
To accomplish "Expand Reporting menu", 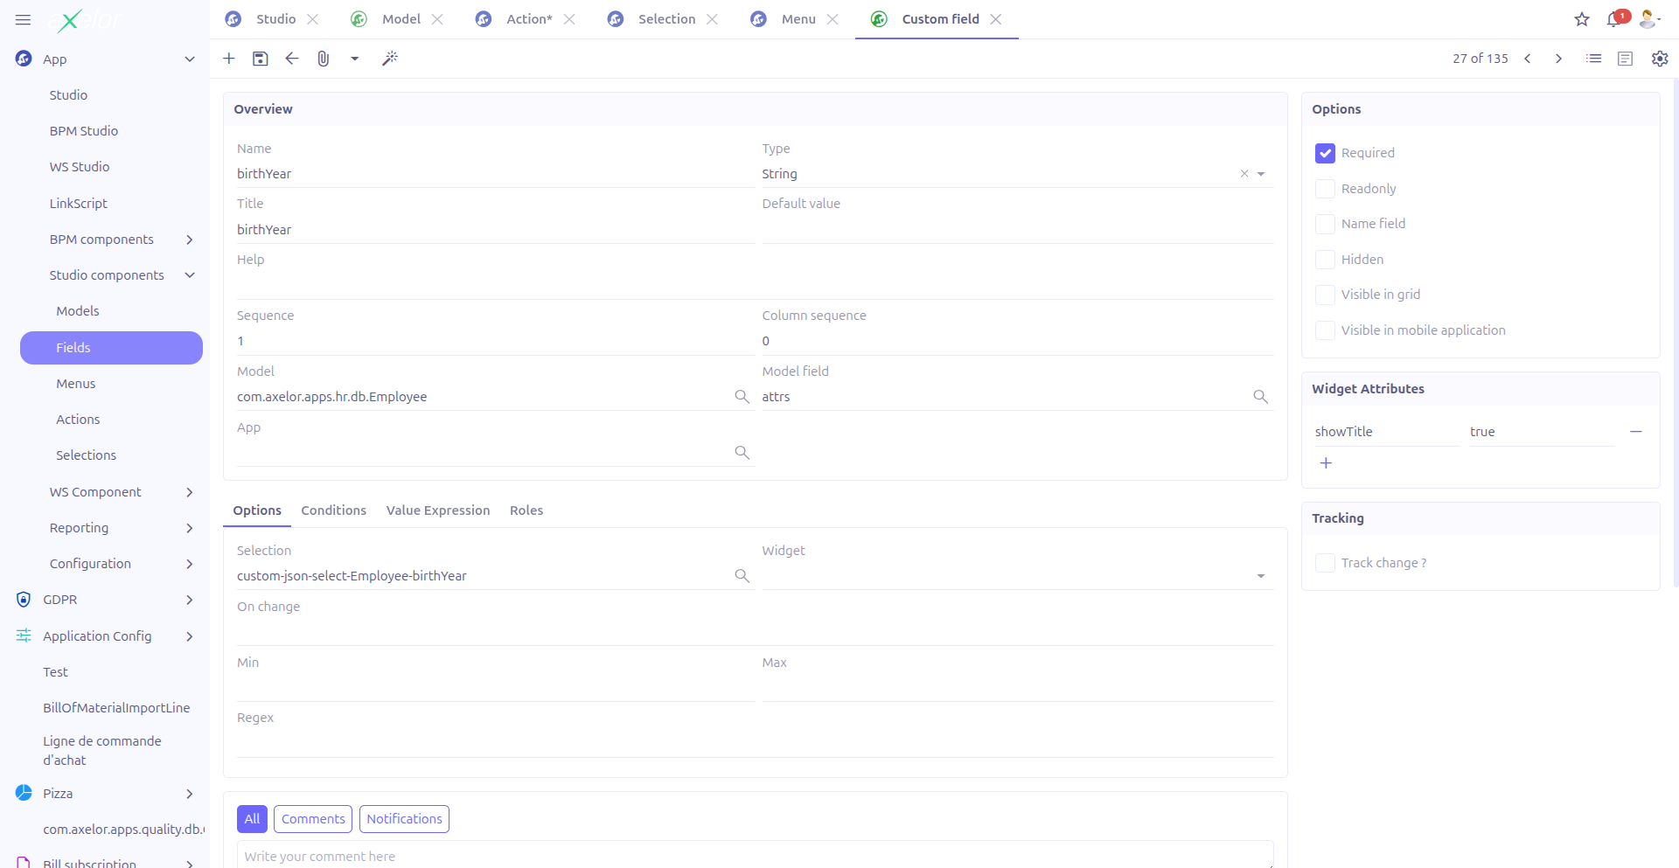I will pos(190,528).
